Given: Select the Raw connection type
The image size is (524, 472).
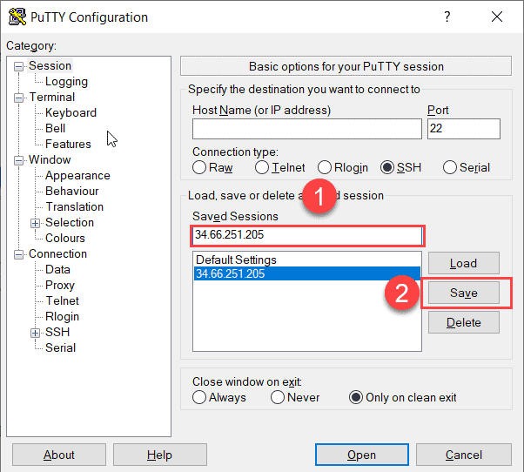Looking at the screenshot, I should [x=199, y=167].
